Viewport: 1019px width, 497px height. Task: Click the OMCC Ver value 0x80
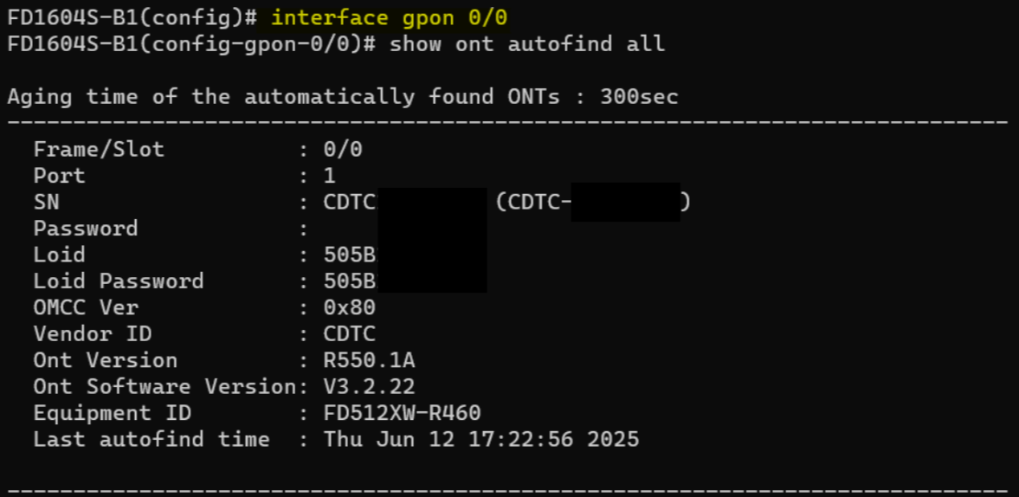[x=350, y=307]
